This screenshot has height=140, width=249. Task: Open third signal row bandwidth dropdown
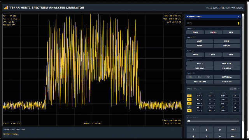[x=211, y=103]
